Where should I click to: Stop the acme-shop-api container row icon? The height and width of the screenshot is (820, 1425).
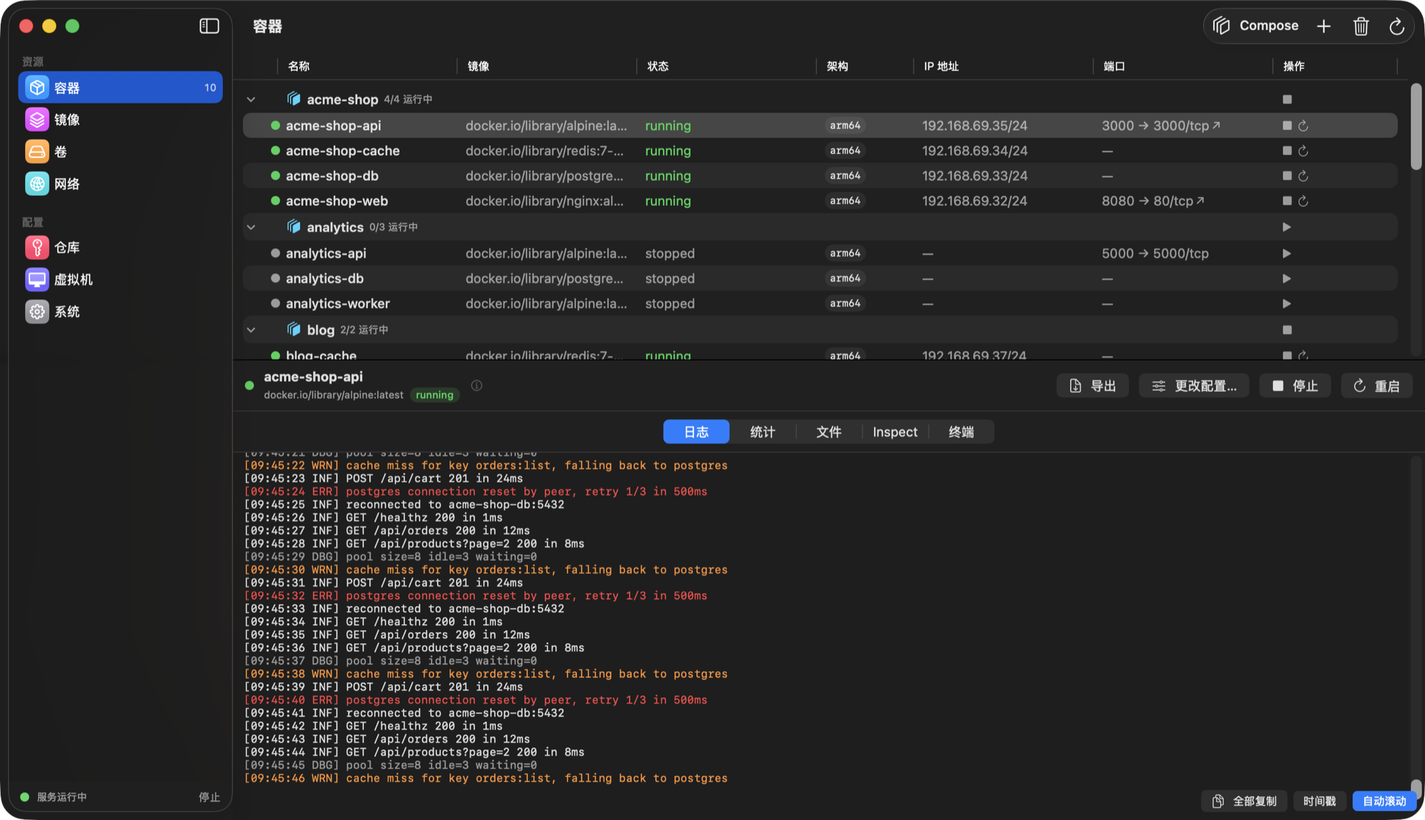pyautogui.click(x=1287, y=125)
